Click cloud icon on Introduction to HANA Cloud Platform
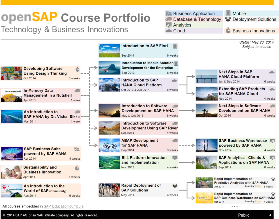The height and width of the screenshot is (219, 279). 174,81
